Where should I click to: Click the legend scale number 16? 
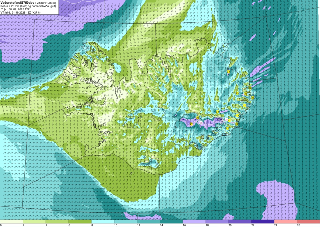[184, 225]
